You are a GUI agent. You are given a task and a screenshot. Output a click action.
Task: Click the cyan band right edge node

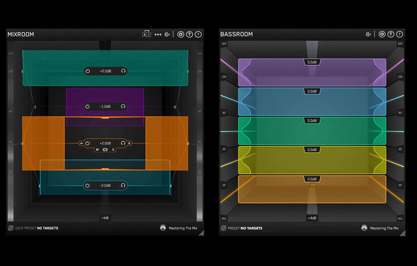(x=170, y=186)
